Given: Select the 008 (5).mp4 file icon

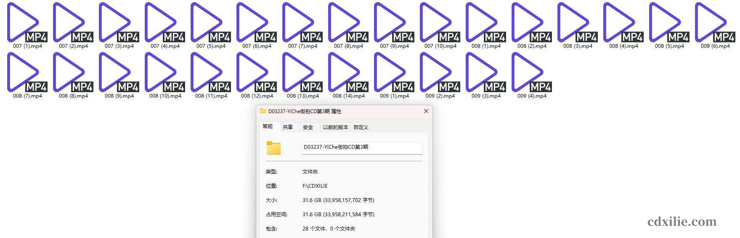Looking at the screenshot, I should [669, 23].
